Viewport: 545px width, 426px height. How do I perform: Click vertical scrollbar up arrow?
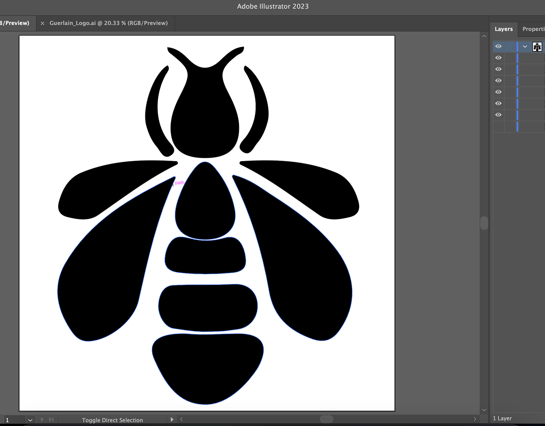[484, 36]
